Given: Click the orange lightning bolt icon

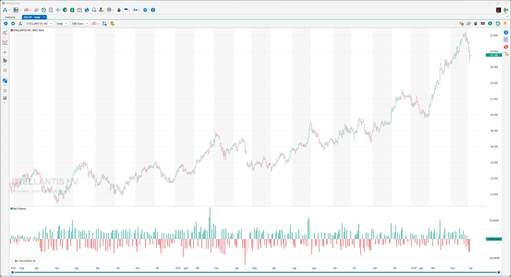Looking at the screenshot, I should tap(505, 23).
